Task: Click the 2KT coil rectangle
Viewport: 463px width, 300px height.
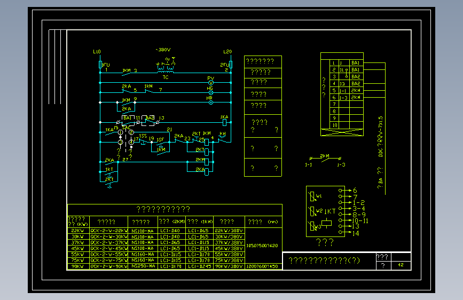Action: coord(207,152)
